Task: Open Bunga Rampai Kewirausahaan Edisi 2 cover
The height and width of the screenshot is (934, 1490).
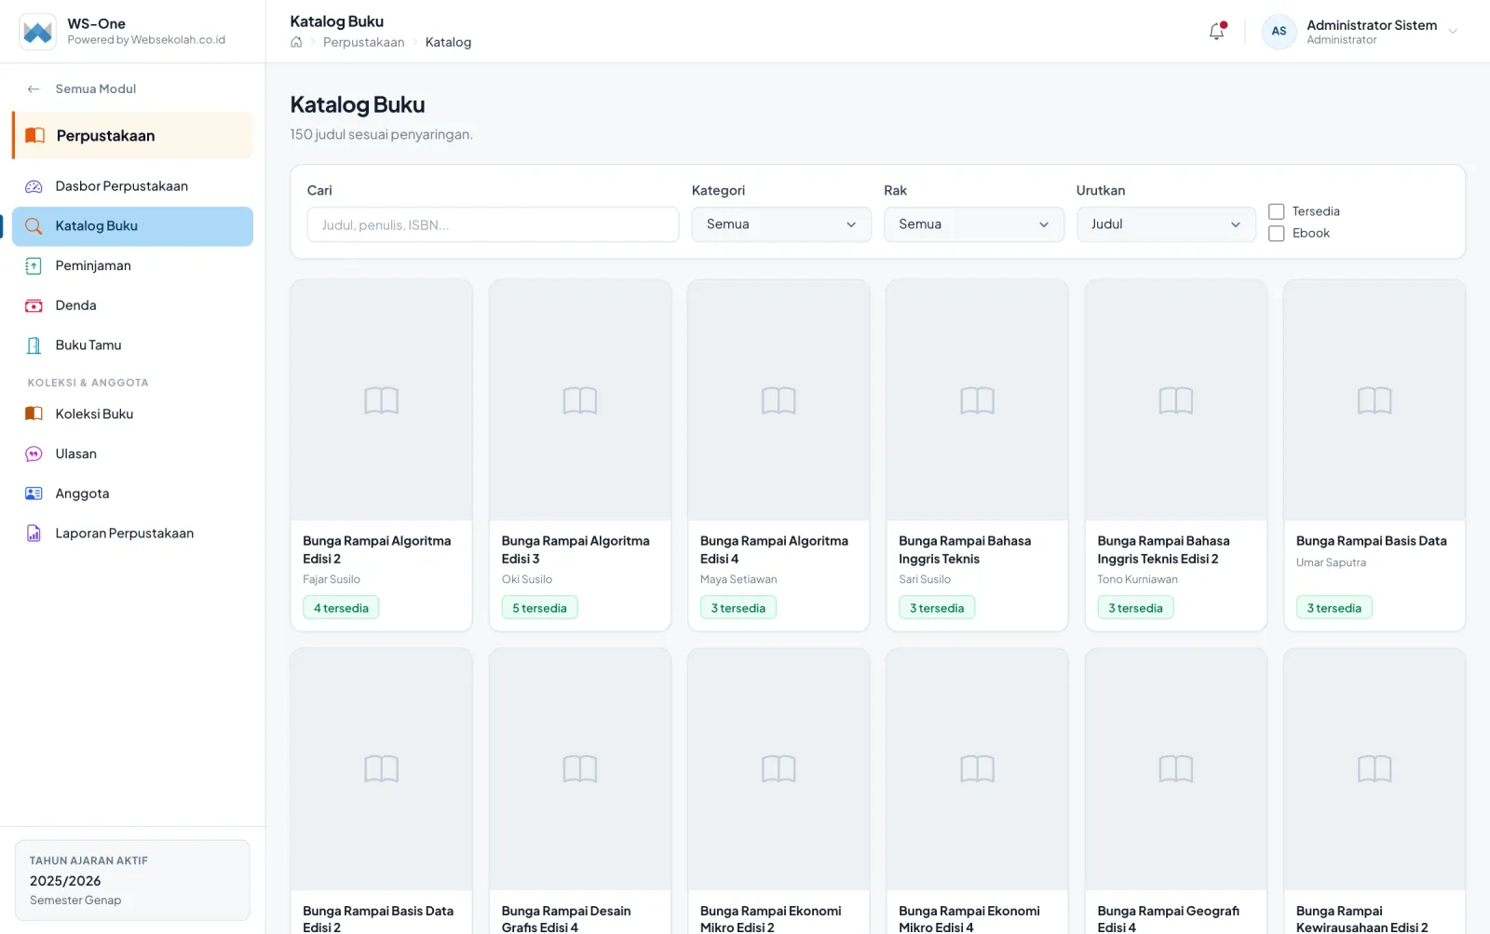Action: [x=1375, y=769]
